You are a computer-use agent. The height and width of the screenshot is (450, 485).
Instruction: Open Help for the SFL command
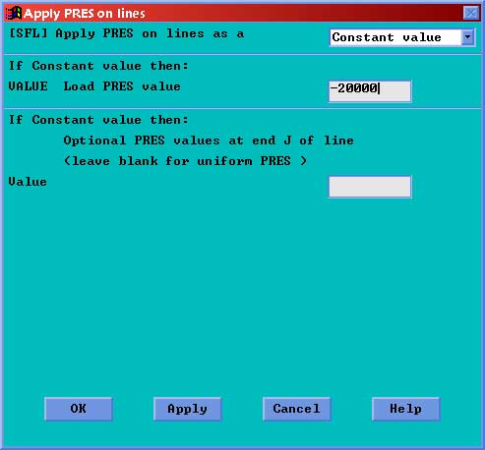click(405, 409)
